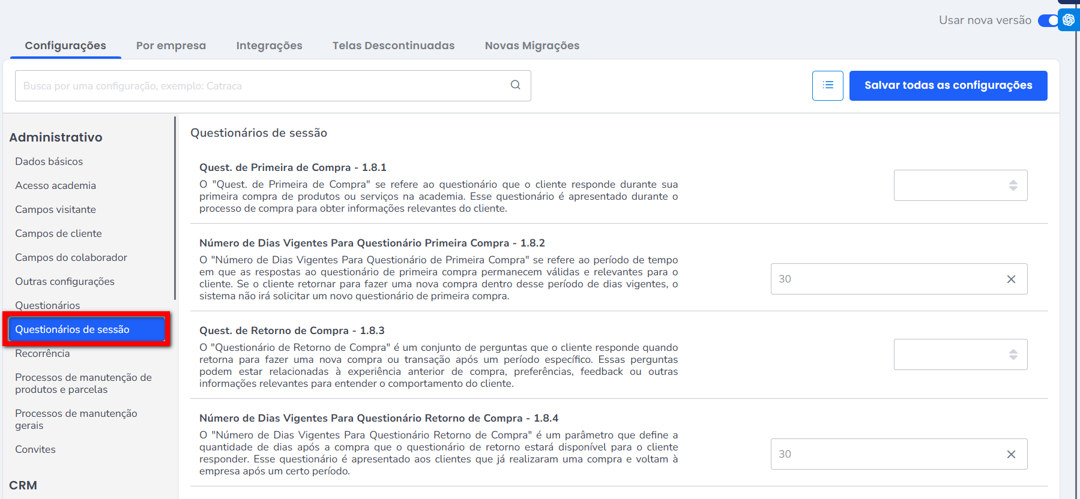Click the sidebar vertical scrollbar
Viewport: 1080px width, 499px height.
175,210
